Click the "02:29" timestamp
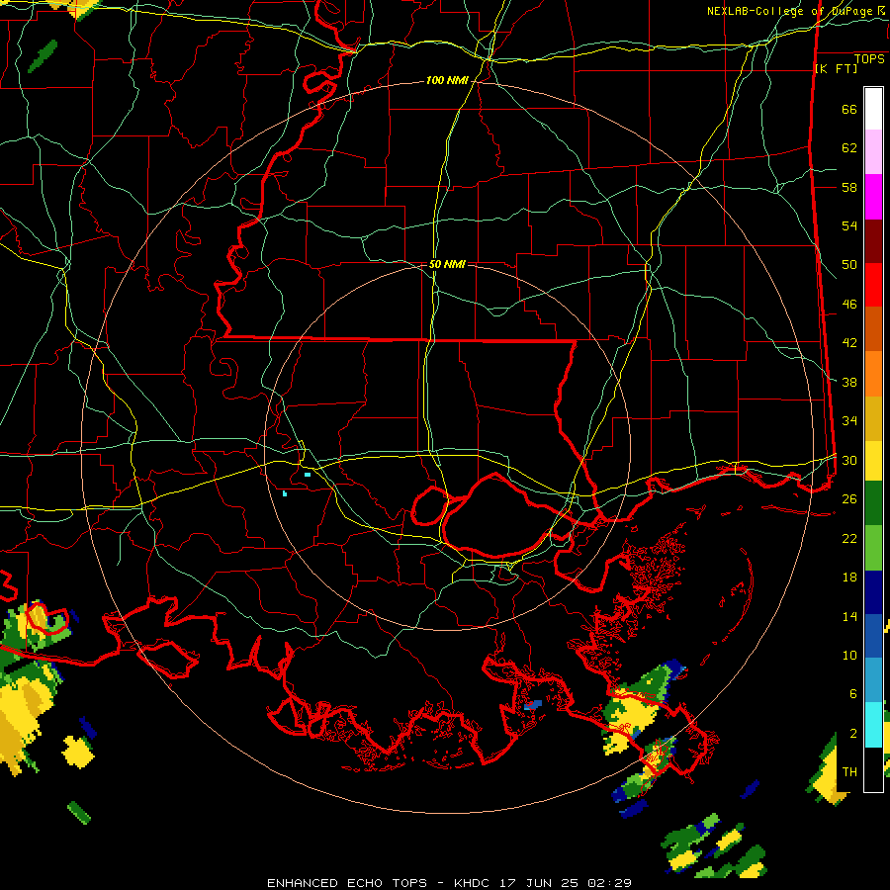This screenshot has width=890, height=890. 609,883
